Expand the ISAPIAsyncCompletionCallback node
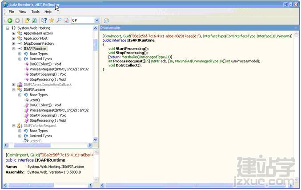 (x=14, y=85)
